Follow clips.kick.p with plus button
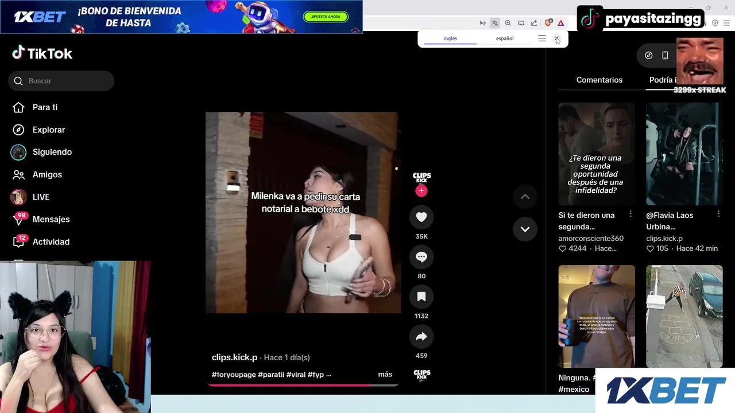 tap(421, 191)
